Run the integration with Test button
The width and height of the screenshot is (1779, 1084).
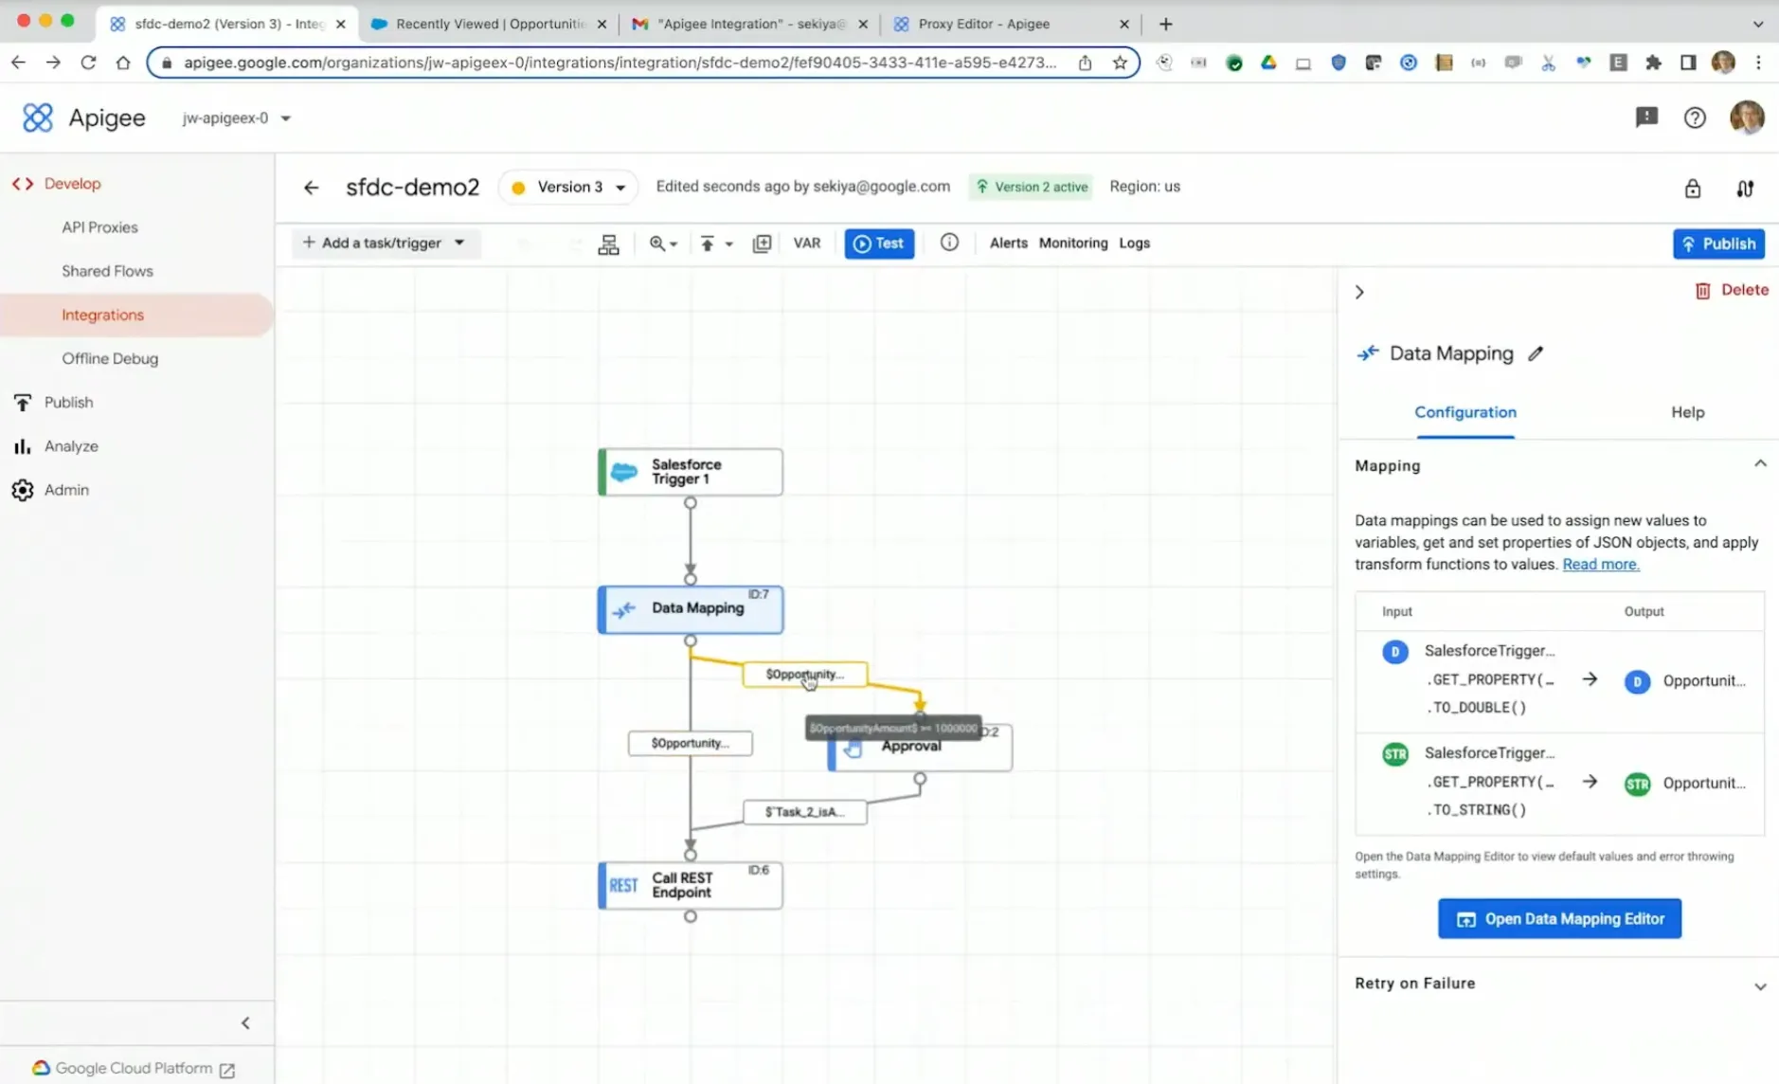pyautogui.click(x=879, y=244)
